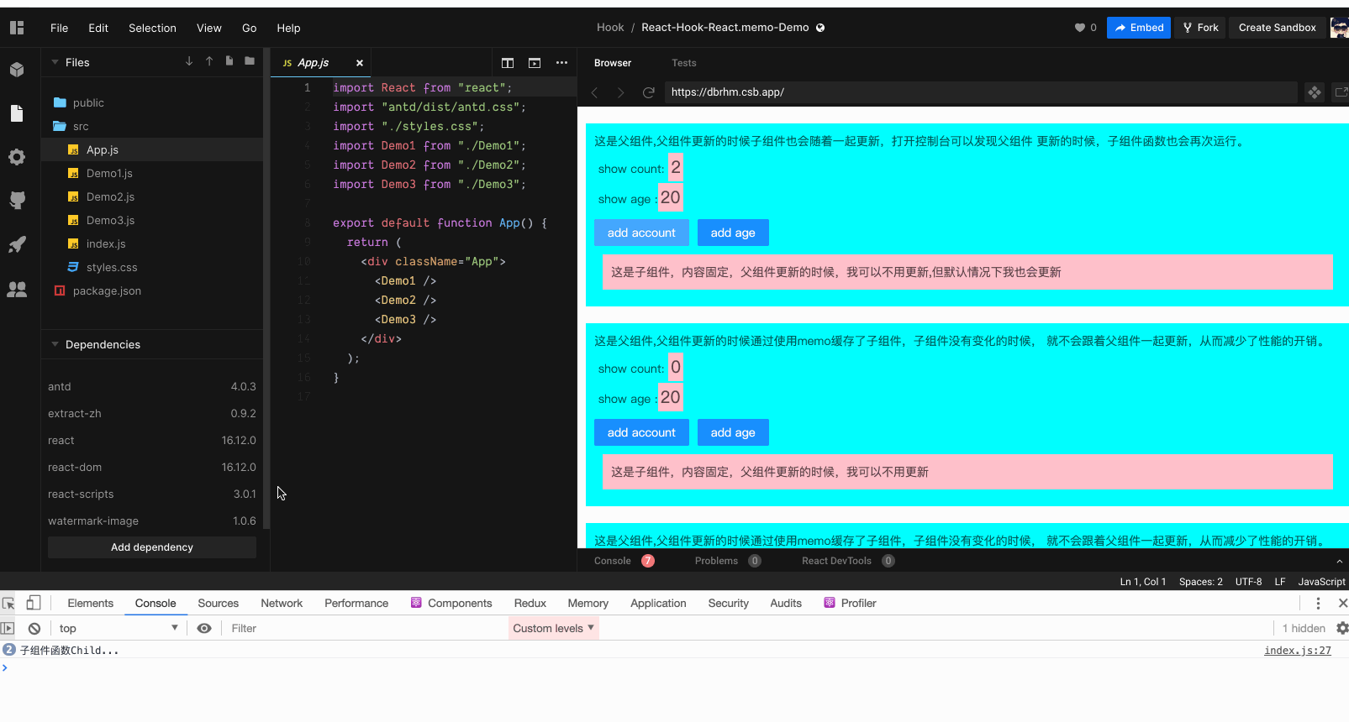Click the Create Sandbox button
The image size is (1349, 722).
1277,28
